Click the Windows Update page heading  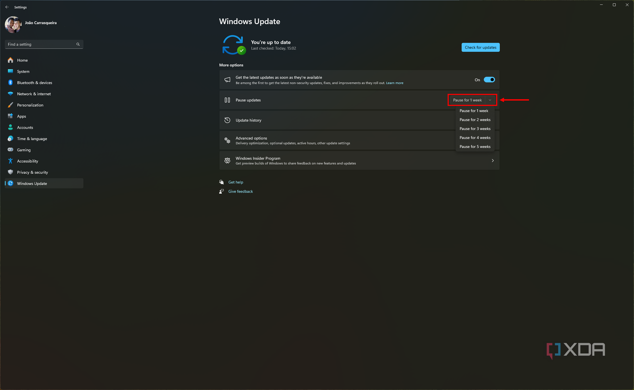(249, 22)
